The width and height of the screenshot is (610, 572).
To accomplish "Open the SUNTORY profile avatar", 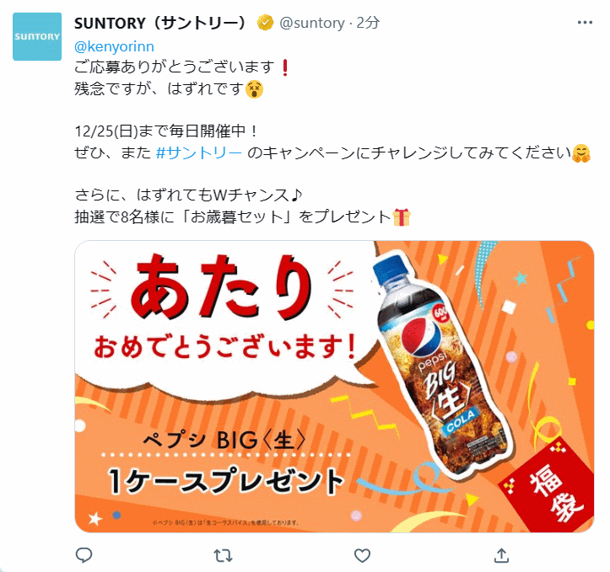I will point(37,36).
